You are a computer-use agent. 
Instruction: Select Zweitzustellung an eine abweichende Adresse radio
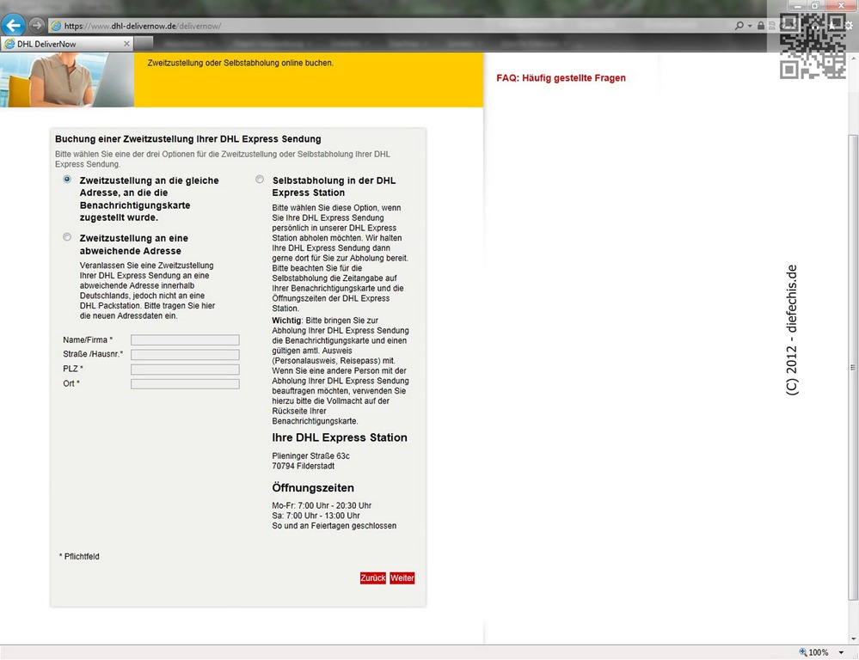[x=67, y=237]
